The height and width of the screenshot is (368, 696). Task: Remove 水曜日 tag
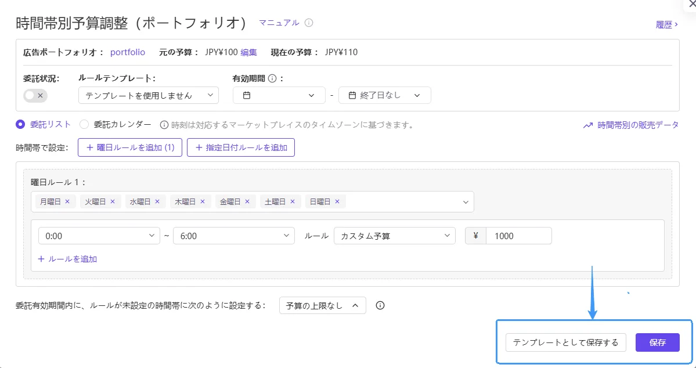coord(157,201)
